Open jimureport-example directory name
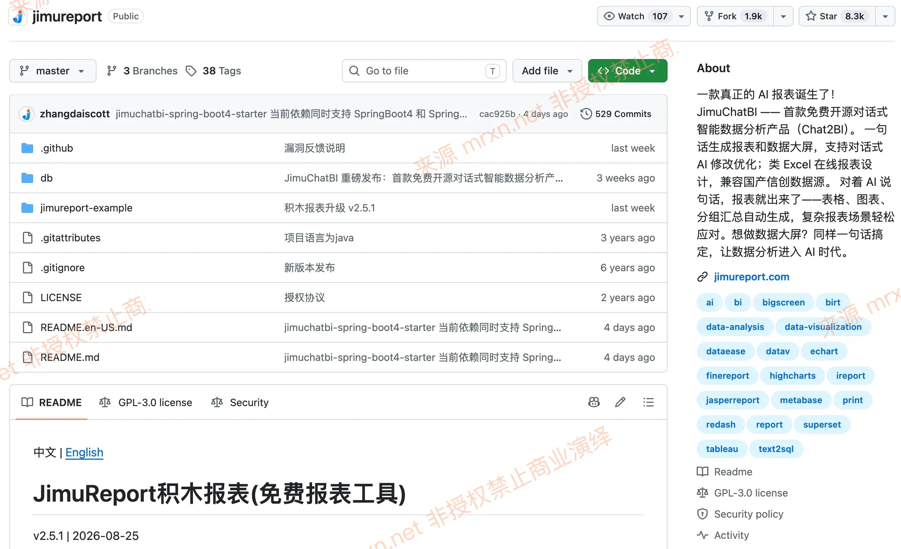This screenshot has width=901, height=549. [86, 208]
